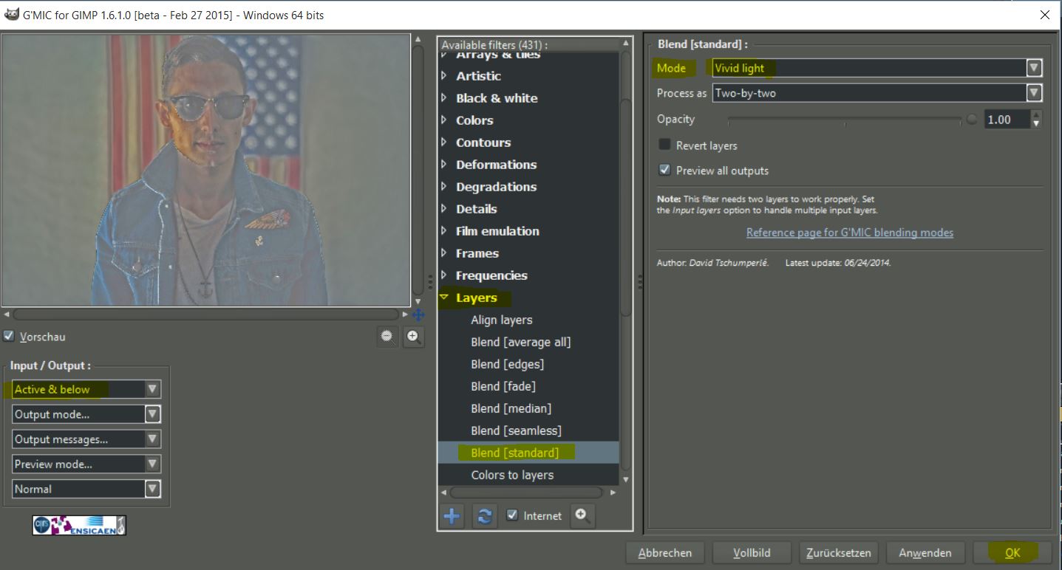Click the filter list scroll-right arrow
Screen dimensions: 1062x570
click(613, 492)
